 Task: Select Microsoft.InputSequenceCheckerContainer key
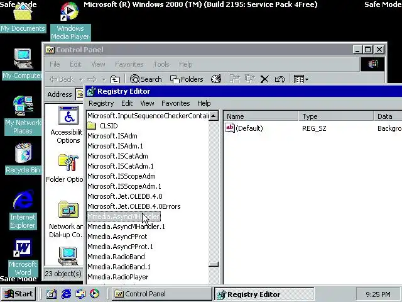(148, 116)
